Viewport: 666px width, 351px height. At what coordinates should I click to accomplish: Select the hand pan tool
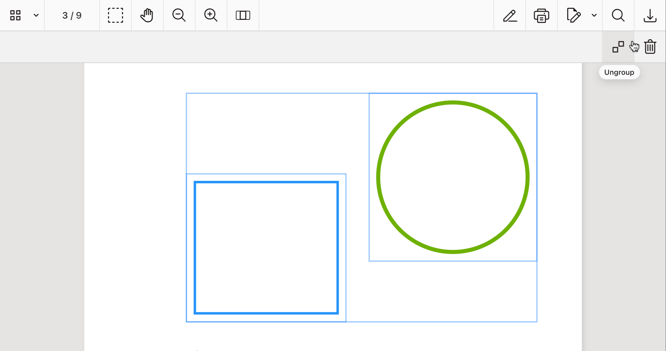point(147,15)
